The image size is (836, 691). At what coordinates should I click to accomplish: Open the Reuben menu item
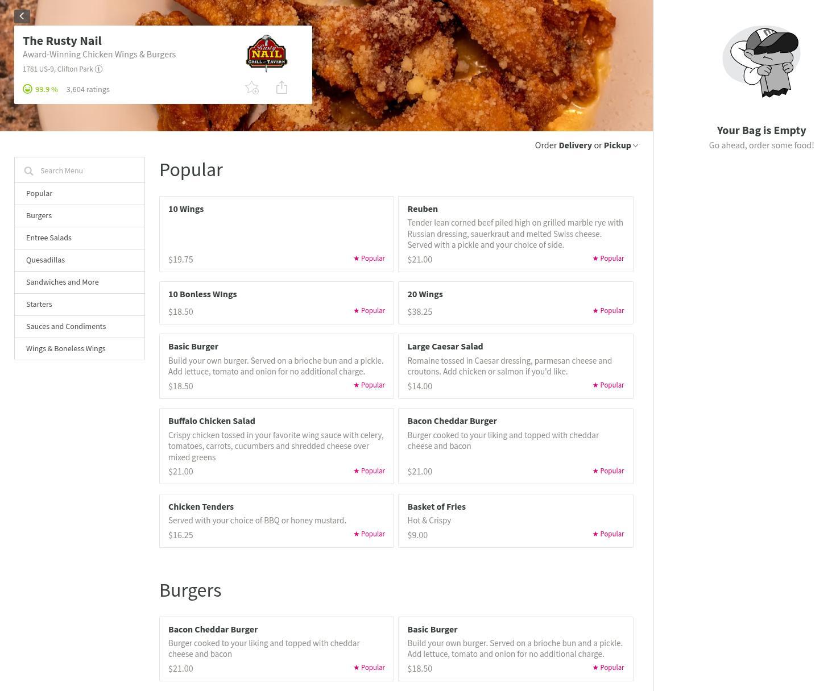tap(516, 234)
